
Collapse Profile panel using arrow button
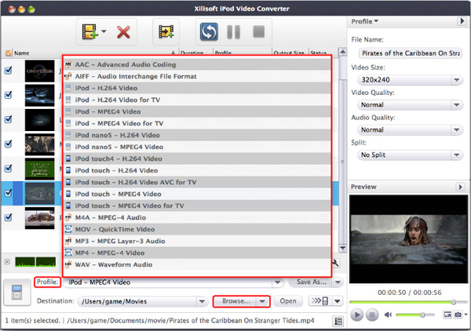click(x=462, y=21)
